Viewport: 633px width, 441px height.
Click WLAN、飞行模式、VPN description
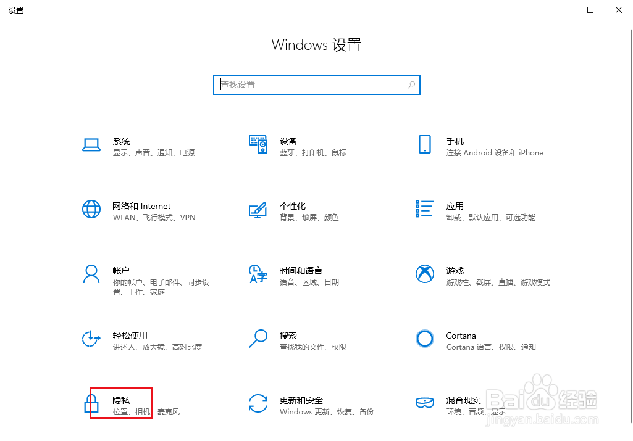pyautogui.click(x=154, y=218)
